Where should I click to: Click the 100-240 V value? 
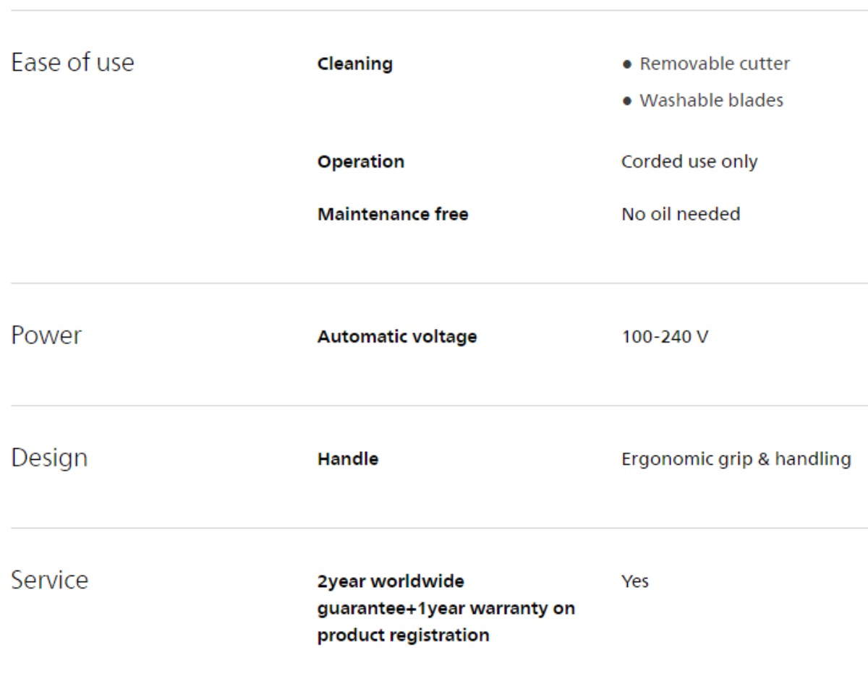point(665,337)
